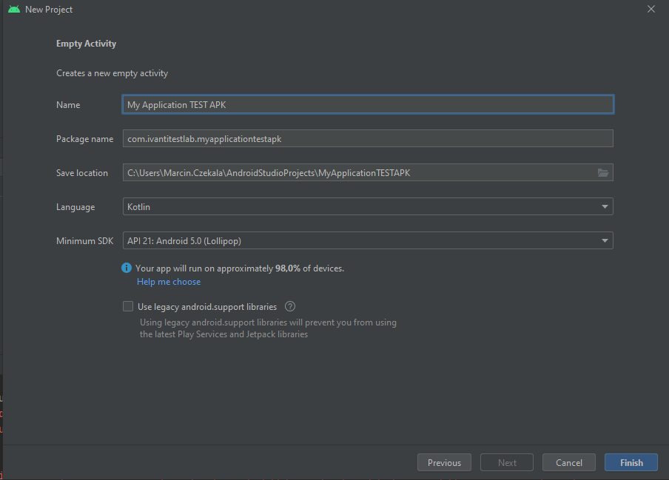Select the Name input field
This screenshot has width=669, height=480.
(x=368, y=104)
